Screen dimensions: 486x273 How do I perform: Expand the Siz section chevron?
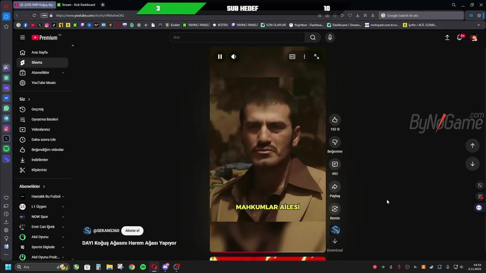pyautogui.click(x=29, y=99)
